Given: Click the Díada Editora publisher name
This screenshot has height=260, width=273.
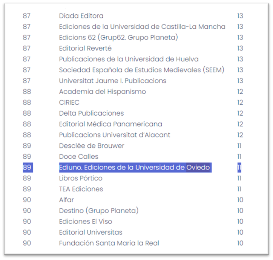Looking at the screenshot, I should pyautogui.click(x=81, y=16).
